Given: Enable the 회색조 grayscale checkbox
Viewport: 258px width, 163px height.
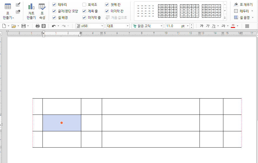Looking at the screenshot, I should point(84,5).
